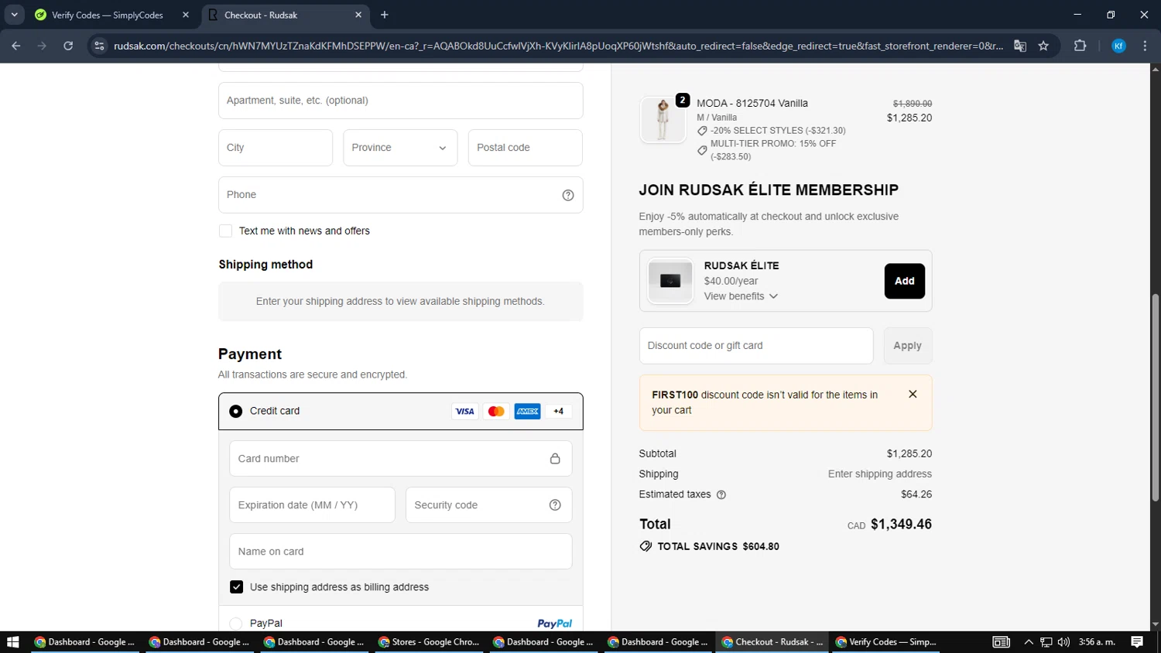This screenshot has width=1161, height=653.
Task: Open the browser extensions puzzle icon
Action: pyautogui.click(x=1081, y=46)
